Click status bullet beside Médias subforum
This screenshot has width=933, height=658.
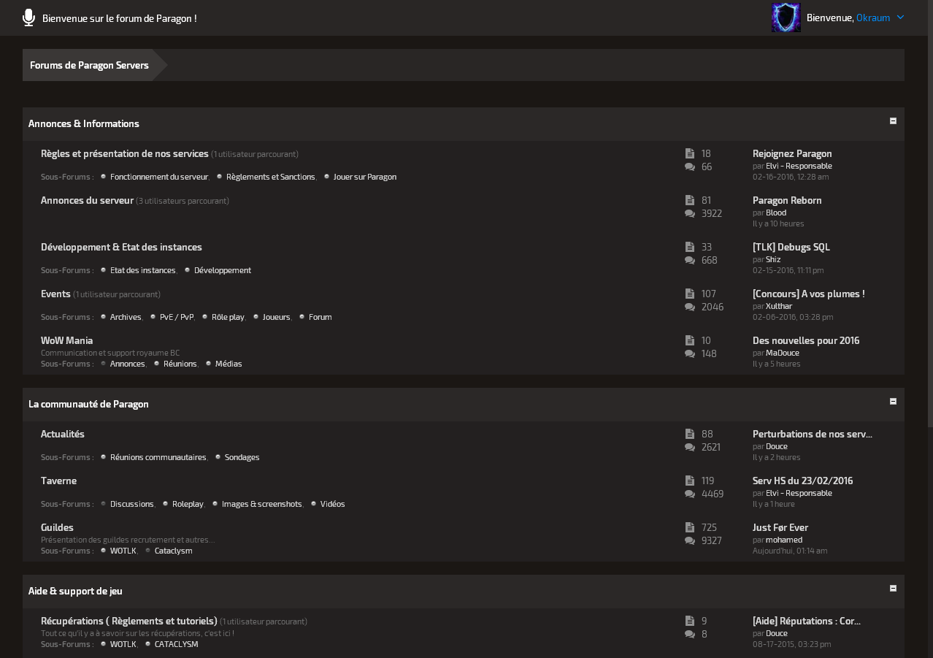[x=209, y=364]
